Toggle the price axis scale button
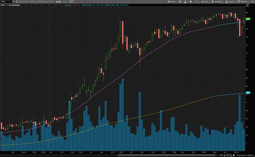Screen dimensions: 255x157 pyautogui.click(x=248, y=5)
